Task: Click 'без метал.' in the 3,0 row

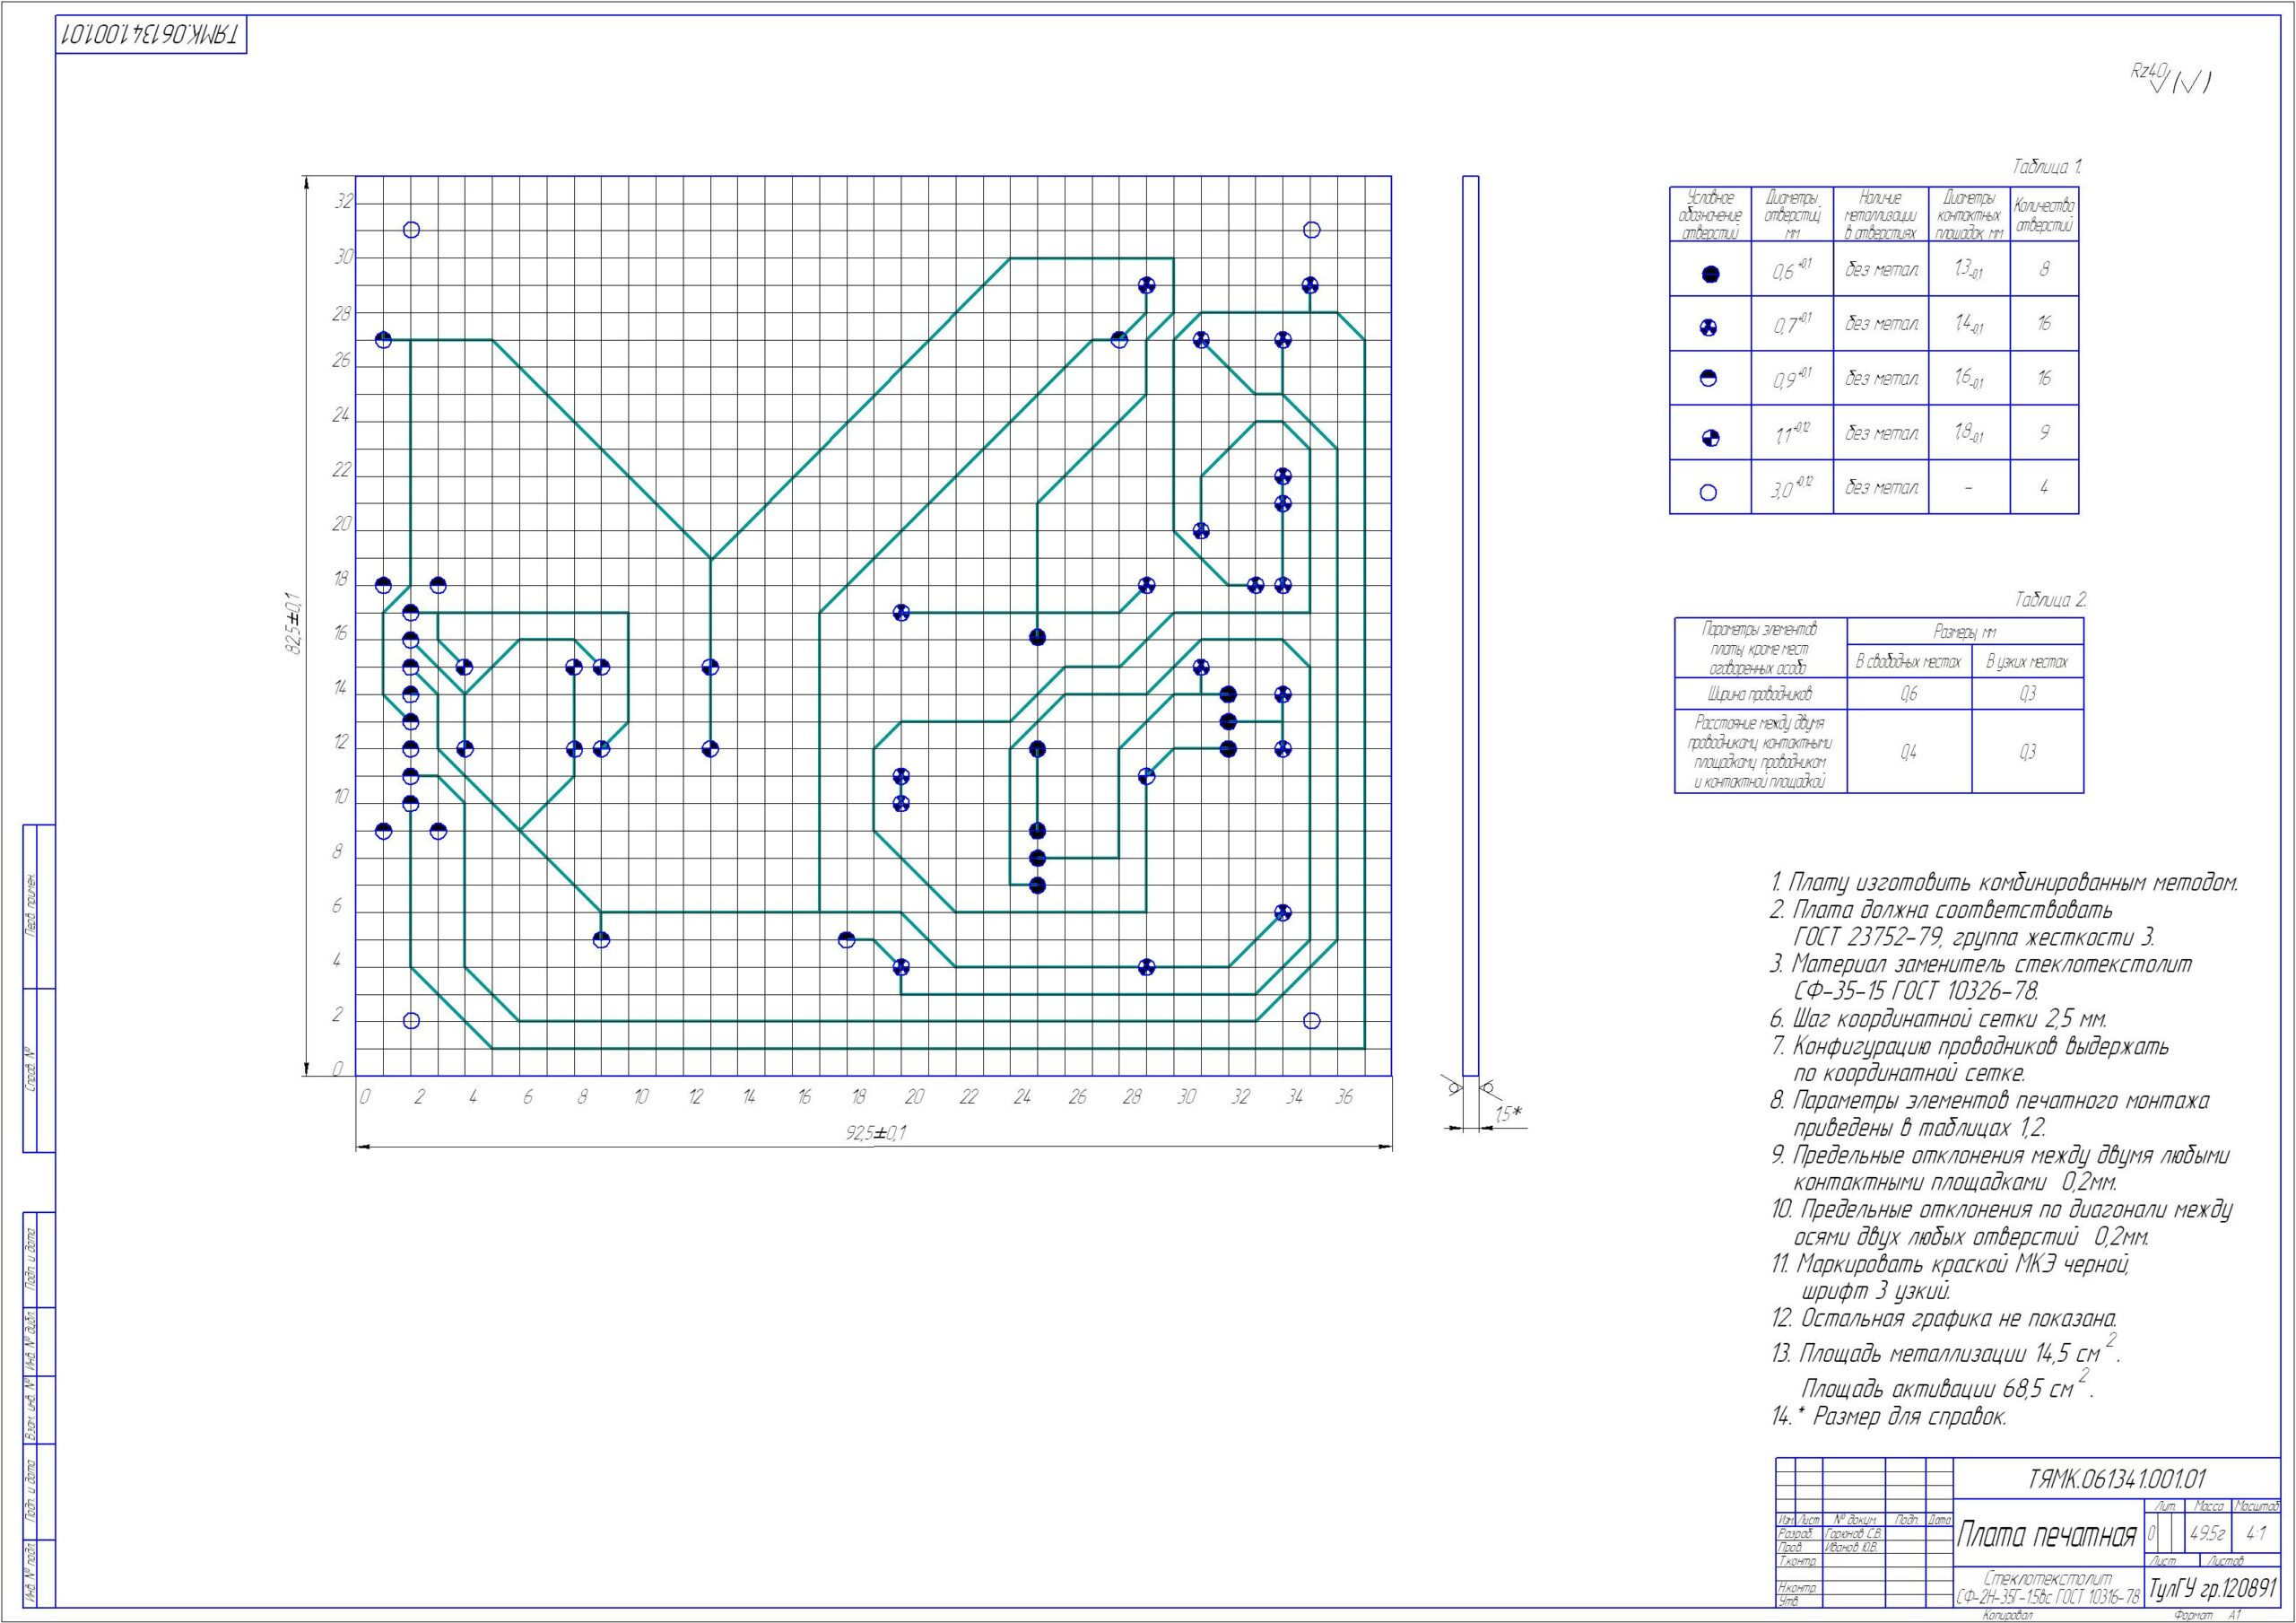Action: coord(1882,487)
